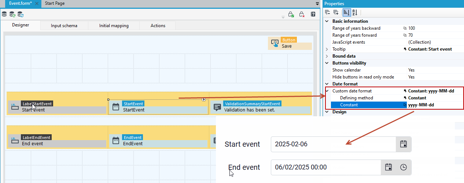Collapse the Custom date format property

coord(327,91)
